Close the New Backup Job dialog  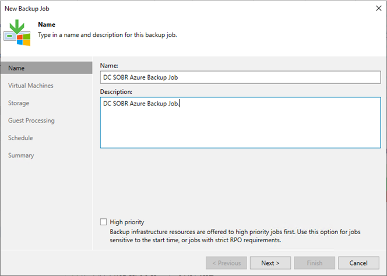click(x=378, y=8)
